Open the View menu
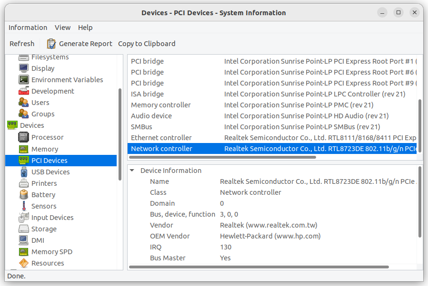 coord(62,28)
